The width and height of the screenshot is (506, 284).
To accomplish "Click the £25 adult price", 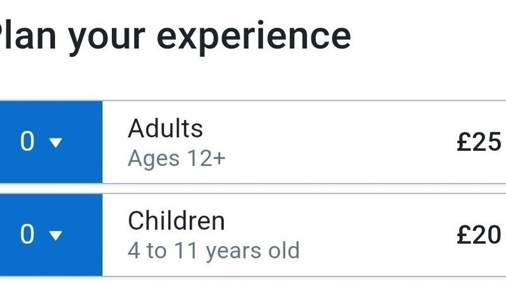I will pos(479,143).
